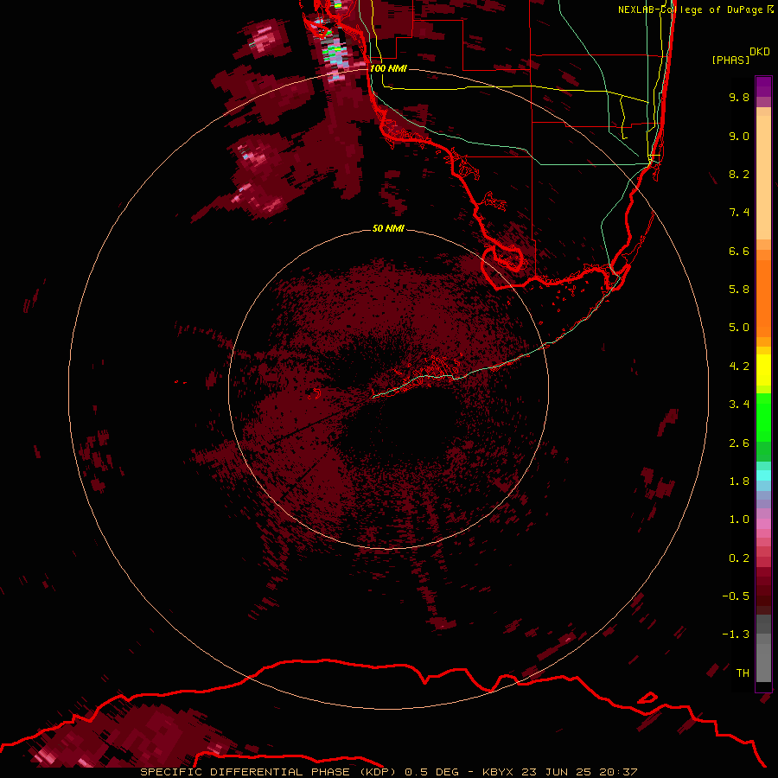
Task: Select the 5.8 value on the scale
Action: coord(739,290)
